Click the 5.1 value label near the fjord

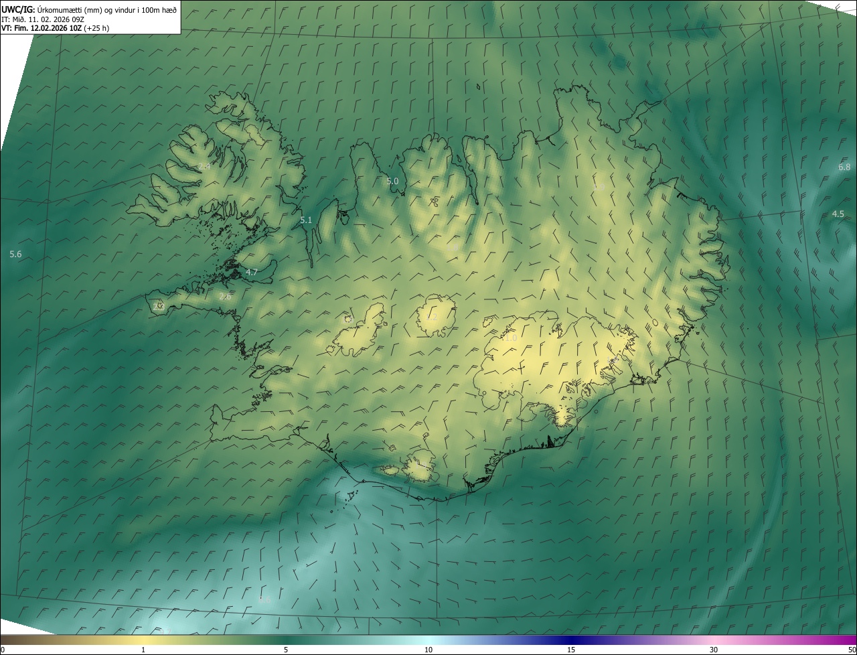(x=306, y=220)
